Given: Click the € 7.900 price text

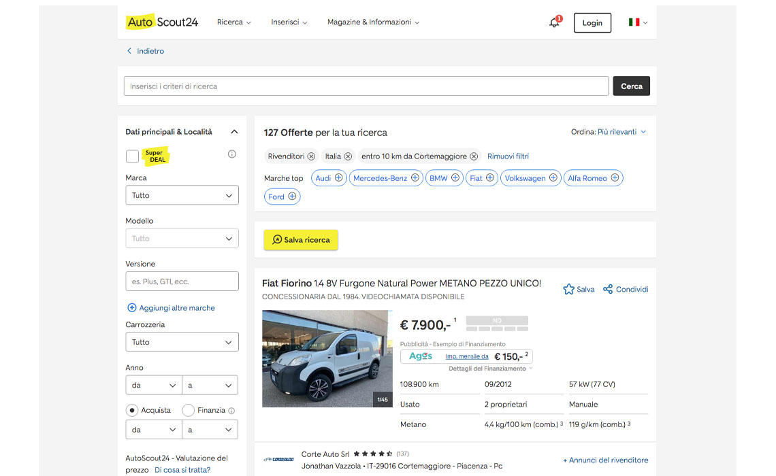Looking at the screenshot, I should coord(425,325).
